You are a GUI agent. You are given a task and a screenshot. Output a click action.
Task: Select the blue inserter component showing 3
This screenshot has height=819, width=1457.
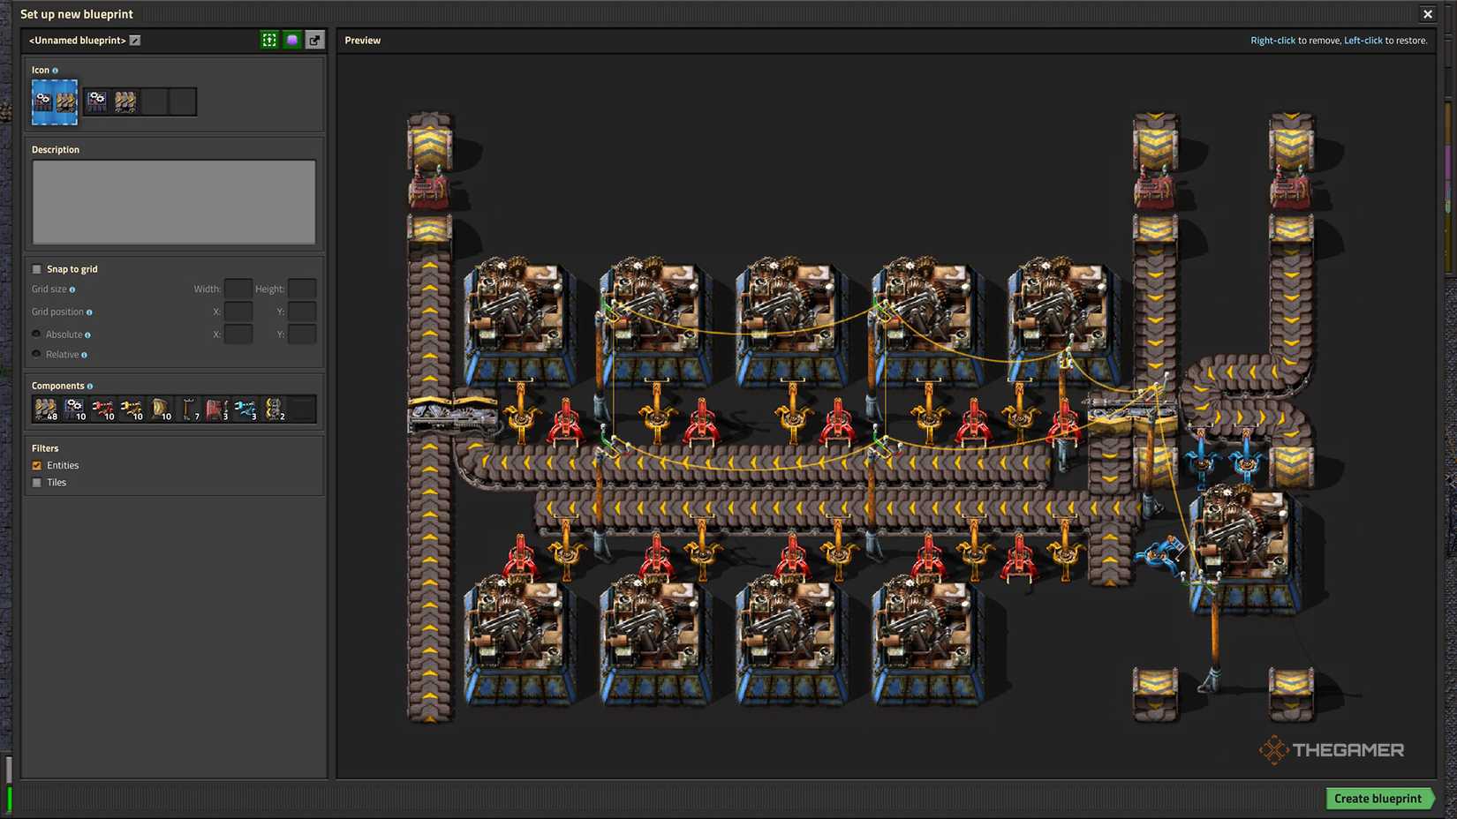pos(245,409)
